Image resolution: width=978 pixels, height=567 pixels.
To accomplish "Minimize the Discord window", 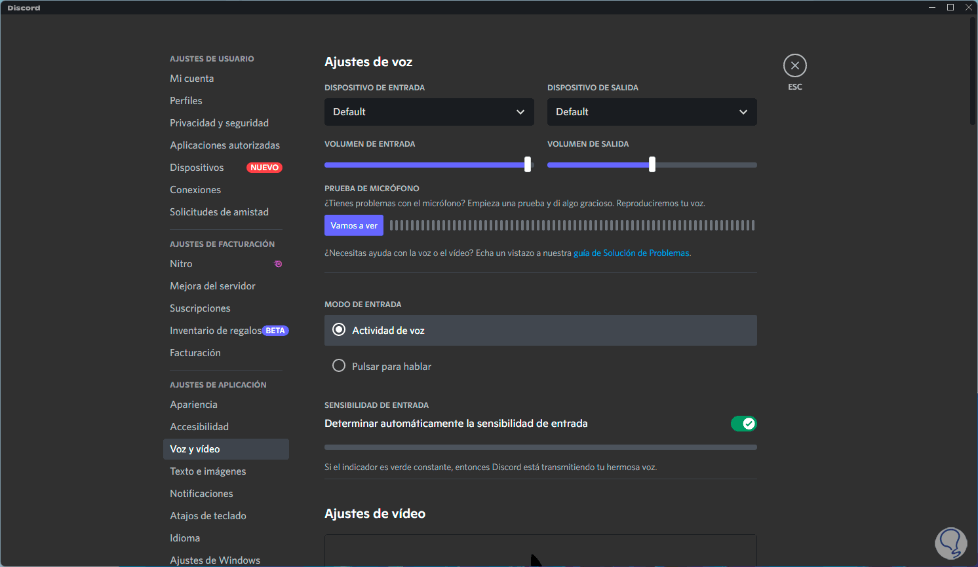I will (x=932, y=7).
